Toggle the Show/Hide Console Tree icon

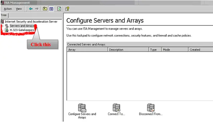[51, 9]
